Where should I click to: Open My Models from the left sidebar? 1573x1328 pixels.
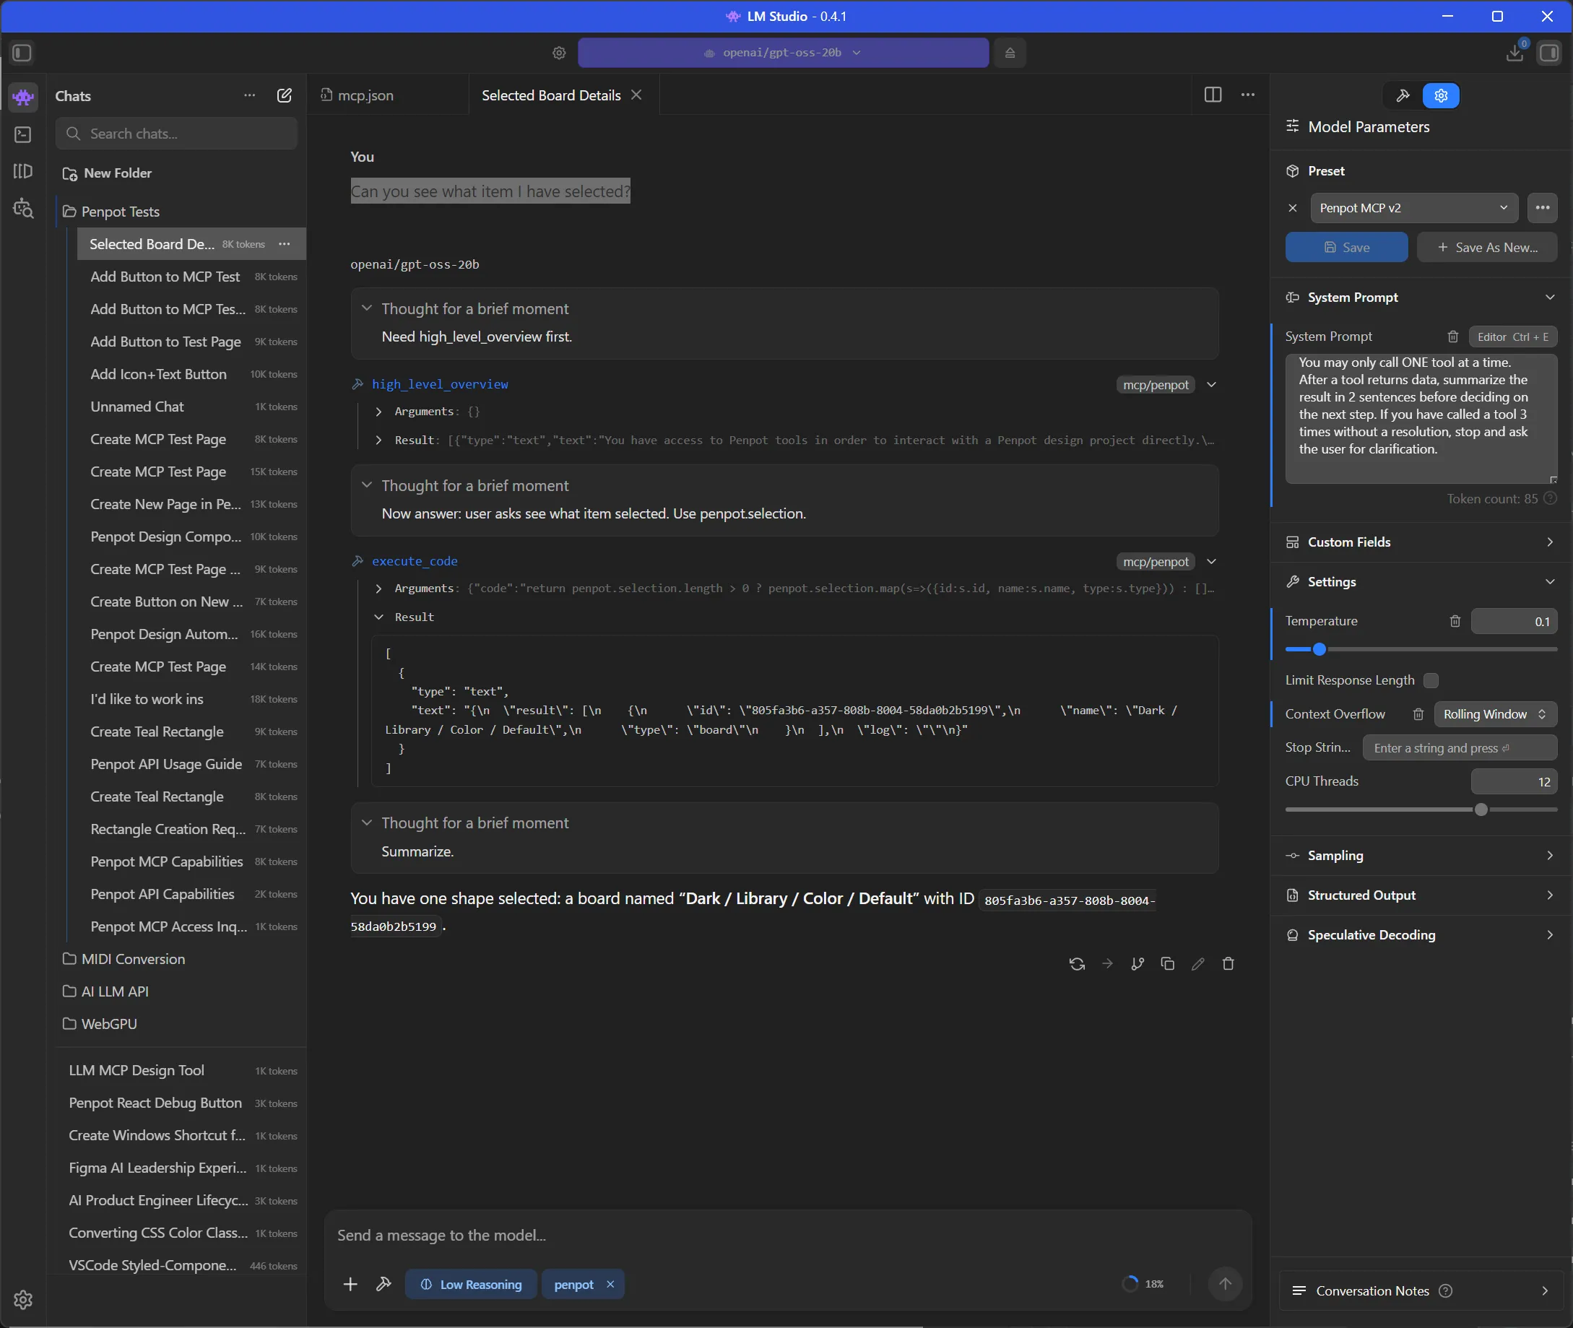click(x=22, y=172)
